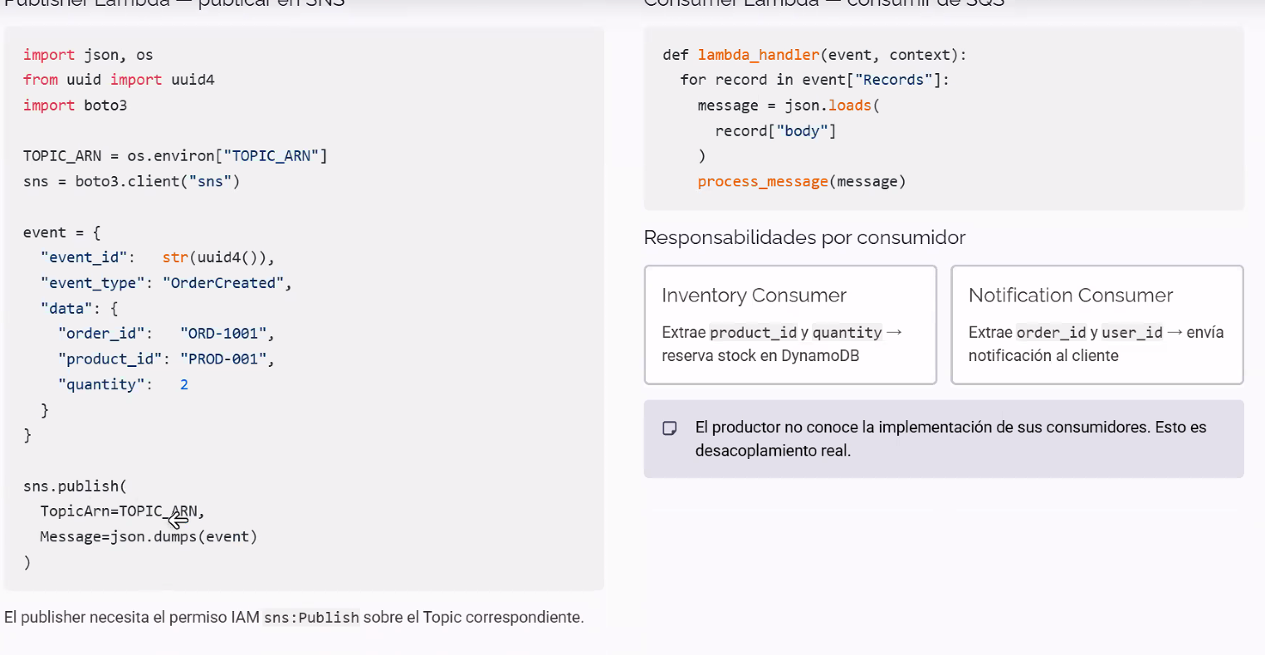
Task: Click "reserva stock en DynamoDB" in Inventory card
Action: 760,356
